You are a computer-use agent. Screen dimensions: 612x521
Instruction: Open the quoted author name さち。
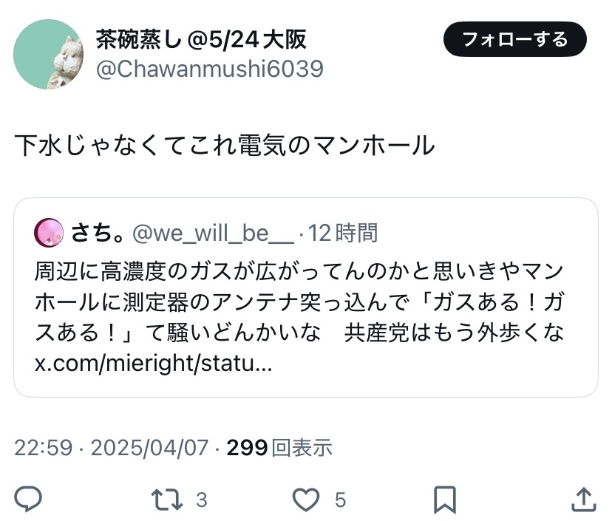[x=98, y=234]
